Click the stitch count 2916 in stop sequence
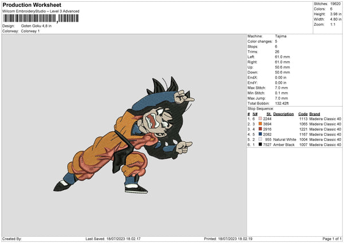 click(267, 129)
